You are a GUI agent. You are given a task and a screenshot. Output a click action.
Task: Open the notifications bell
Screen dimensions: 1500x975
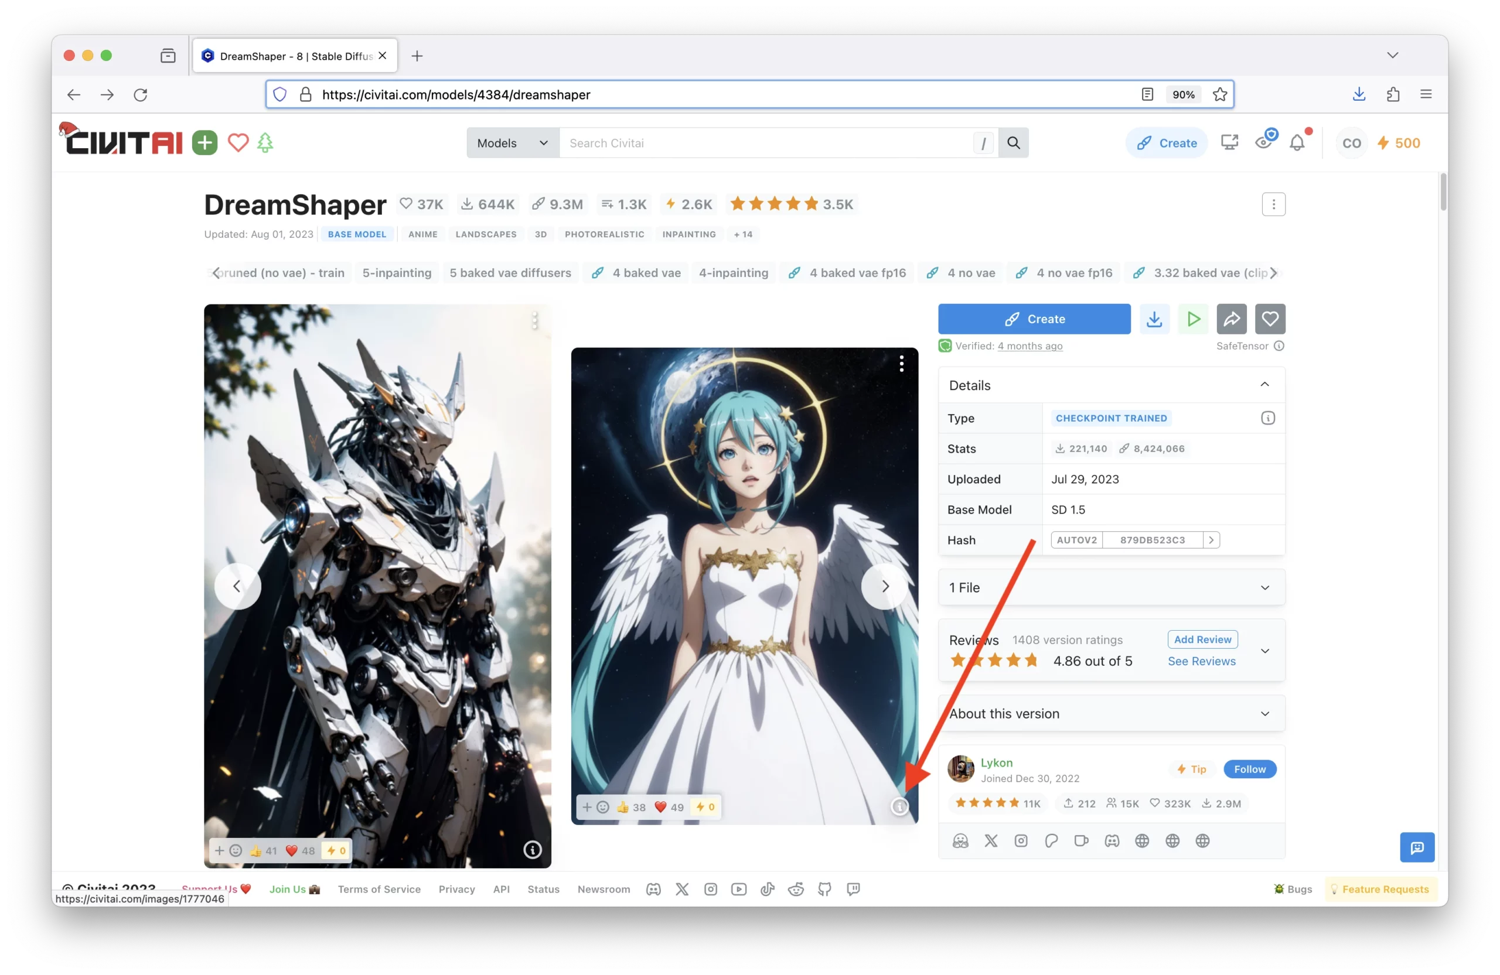coord(1297,143)
